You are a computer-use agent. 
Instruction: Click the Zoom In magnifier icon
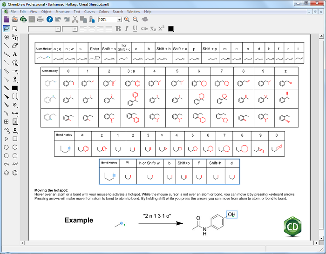(127, 20)
